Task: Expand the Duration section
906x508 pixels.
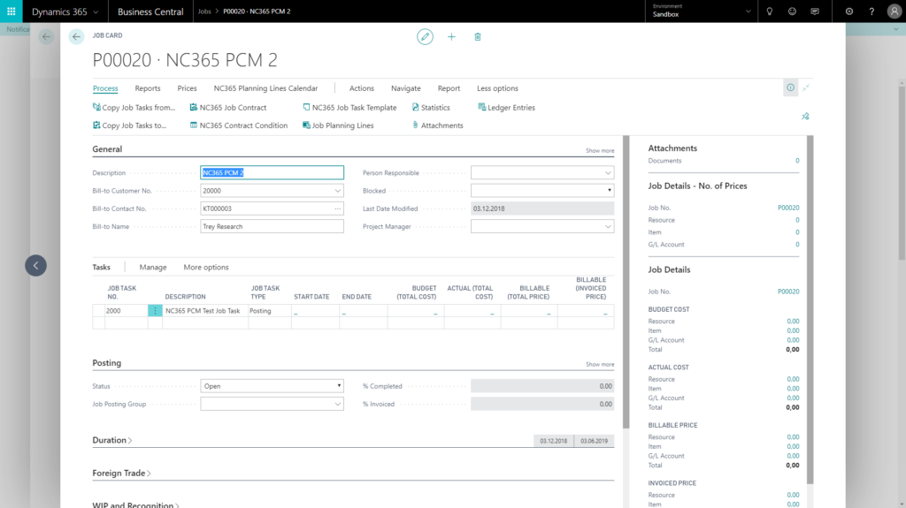Action: tap(112, 440)
